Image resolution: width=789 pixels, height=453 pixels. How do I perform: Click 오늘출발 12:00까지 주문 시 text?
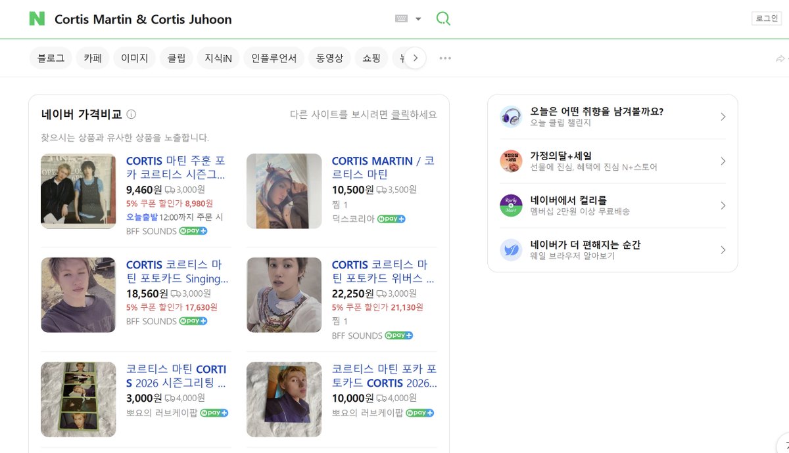(x=174, y=217)
